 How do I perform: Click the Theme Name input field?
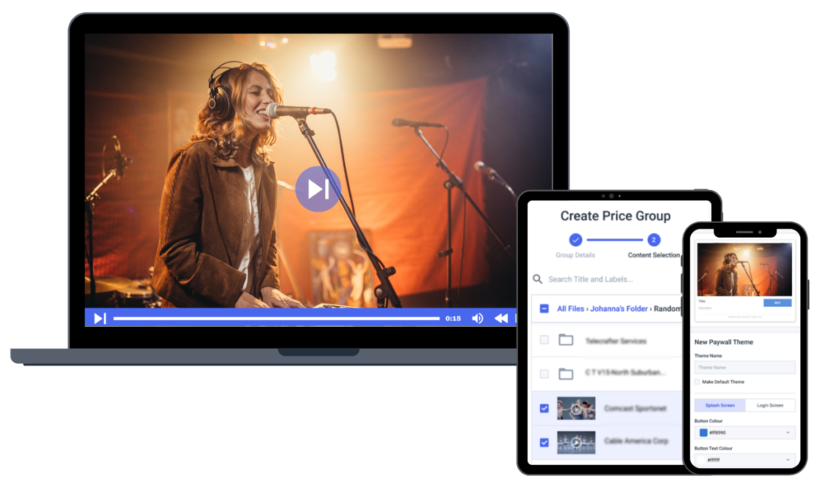click(745, 367)
